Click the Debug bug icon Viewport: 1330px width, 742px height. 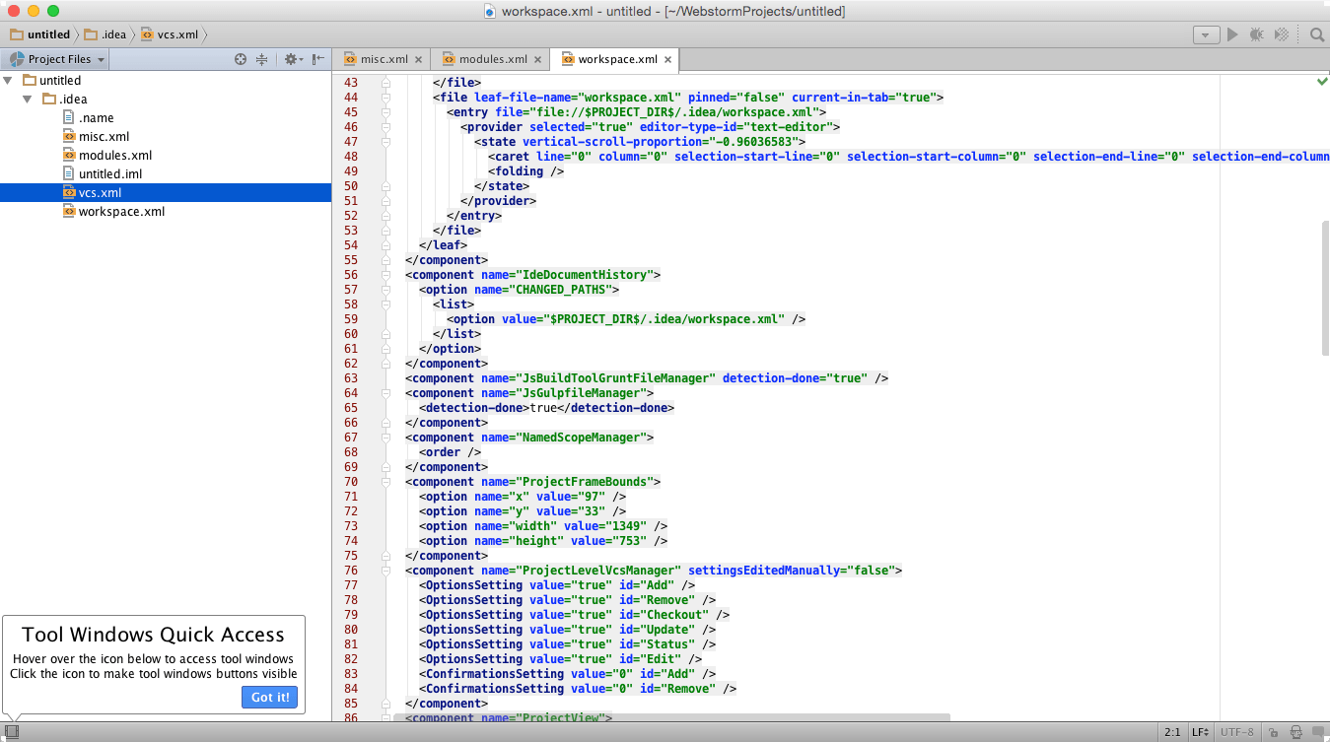1256,34
